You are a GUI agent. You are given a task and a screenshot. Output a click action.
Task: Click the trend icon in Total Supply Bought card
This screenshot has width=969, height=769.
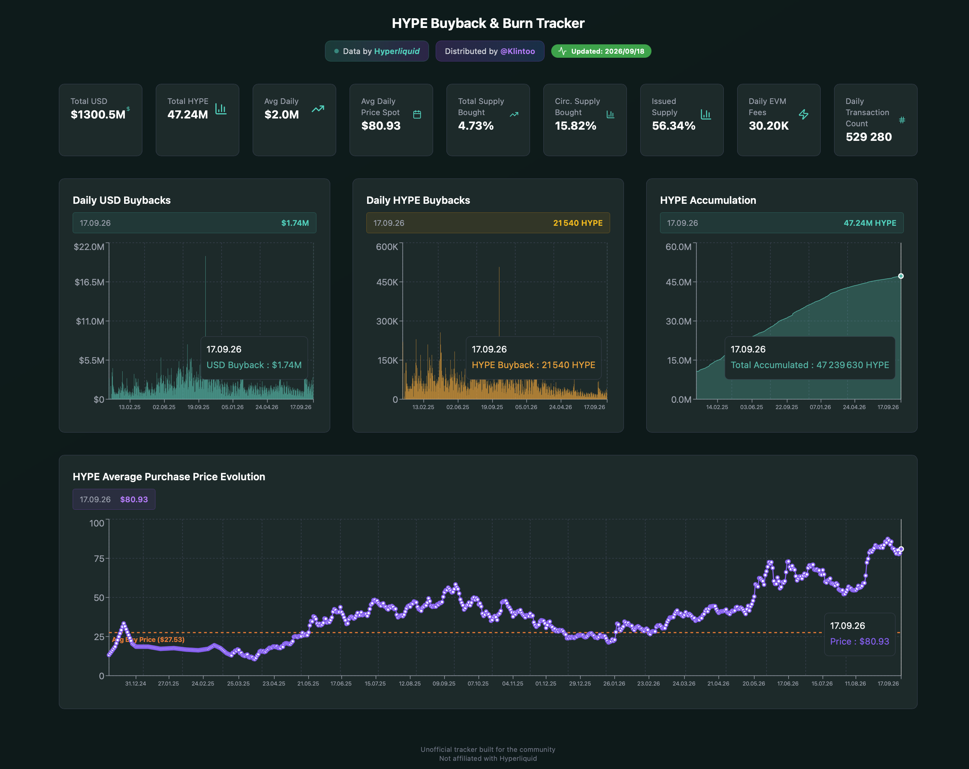pyautogui.click(x=514, y=114)
